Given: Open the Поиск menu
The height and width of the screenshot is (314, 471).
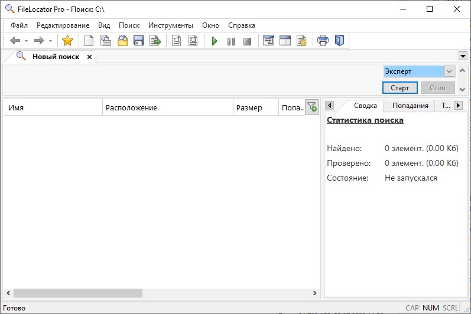Looking at the screenshot, I should click(x=129, y=25).
